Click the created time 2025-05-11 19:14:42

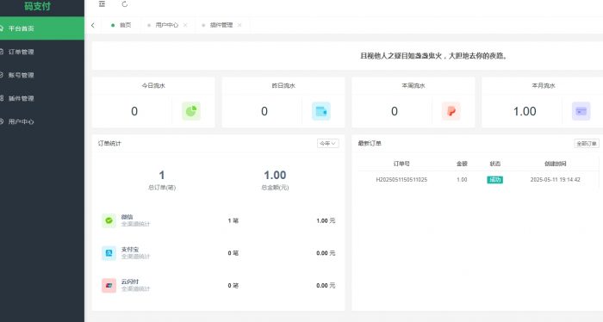(556, 179)
